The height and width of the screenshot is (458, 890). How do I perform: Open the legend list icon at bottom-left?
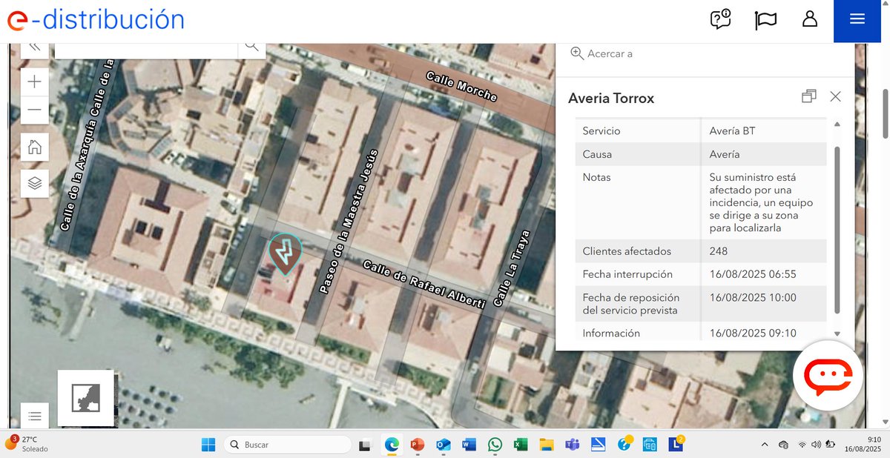(35, 416)
